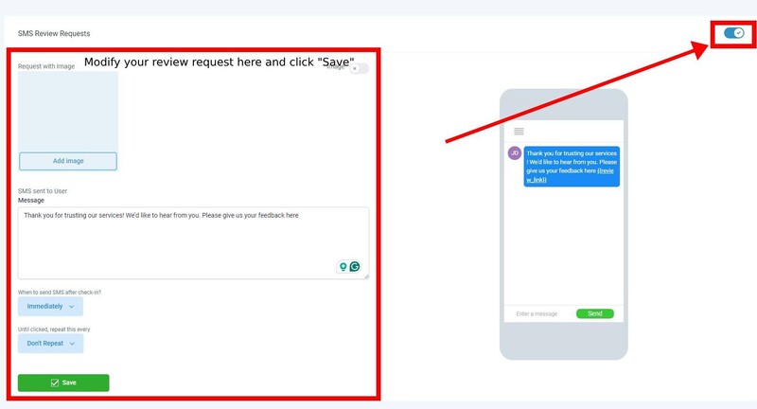The image size is (757, 409).
Task: Click the SMS Review Requests heading
Action: pos(54,33)
